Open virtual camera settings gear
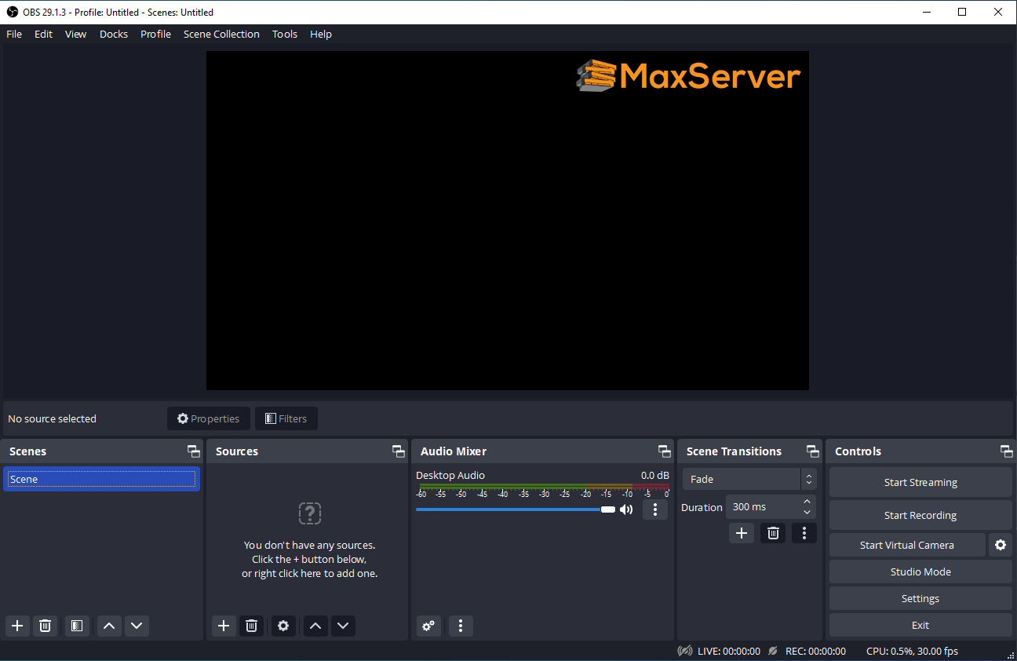This screenshot has height=661, width=1017. tap(1000, 545)
